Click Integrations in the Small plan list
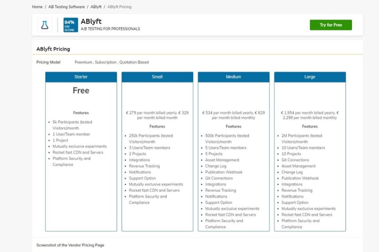Image resolution: width=379 pixels, height=252 pixels. pos(139,160)
